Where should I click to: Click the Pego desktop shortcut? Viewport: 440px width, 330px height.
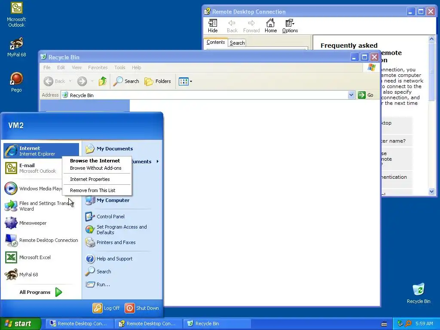(16, 82)
